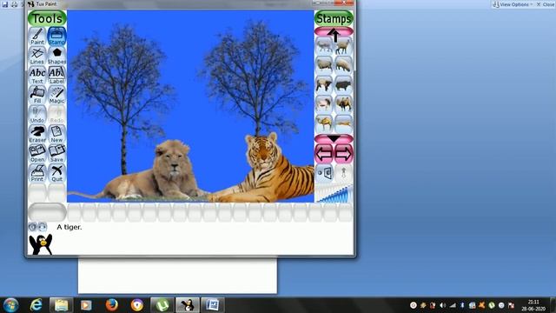Launch Internet Explorer from taskbar
The width and height of the screenshot is (556, 313).
[x=36, y=305]
